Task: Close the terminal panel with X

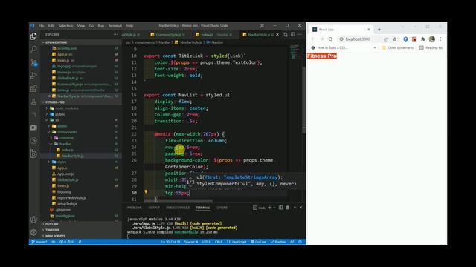Action: tap(300, 208)
